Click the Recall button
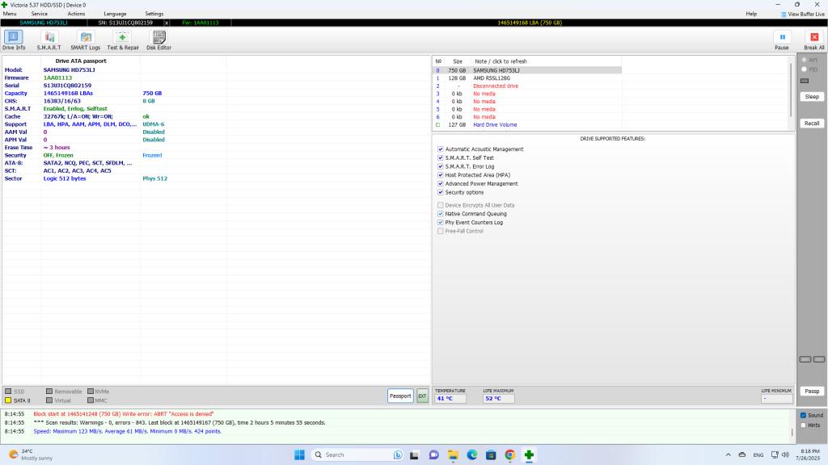The width and height of the screenshot is (828, 465). (x=811, y=124)
